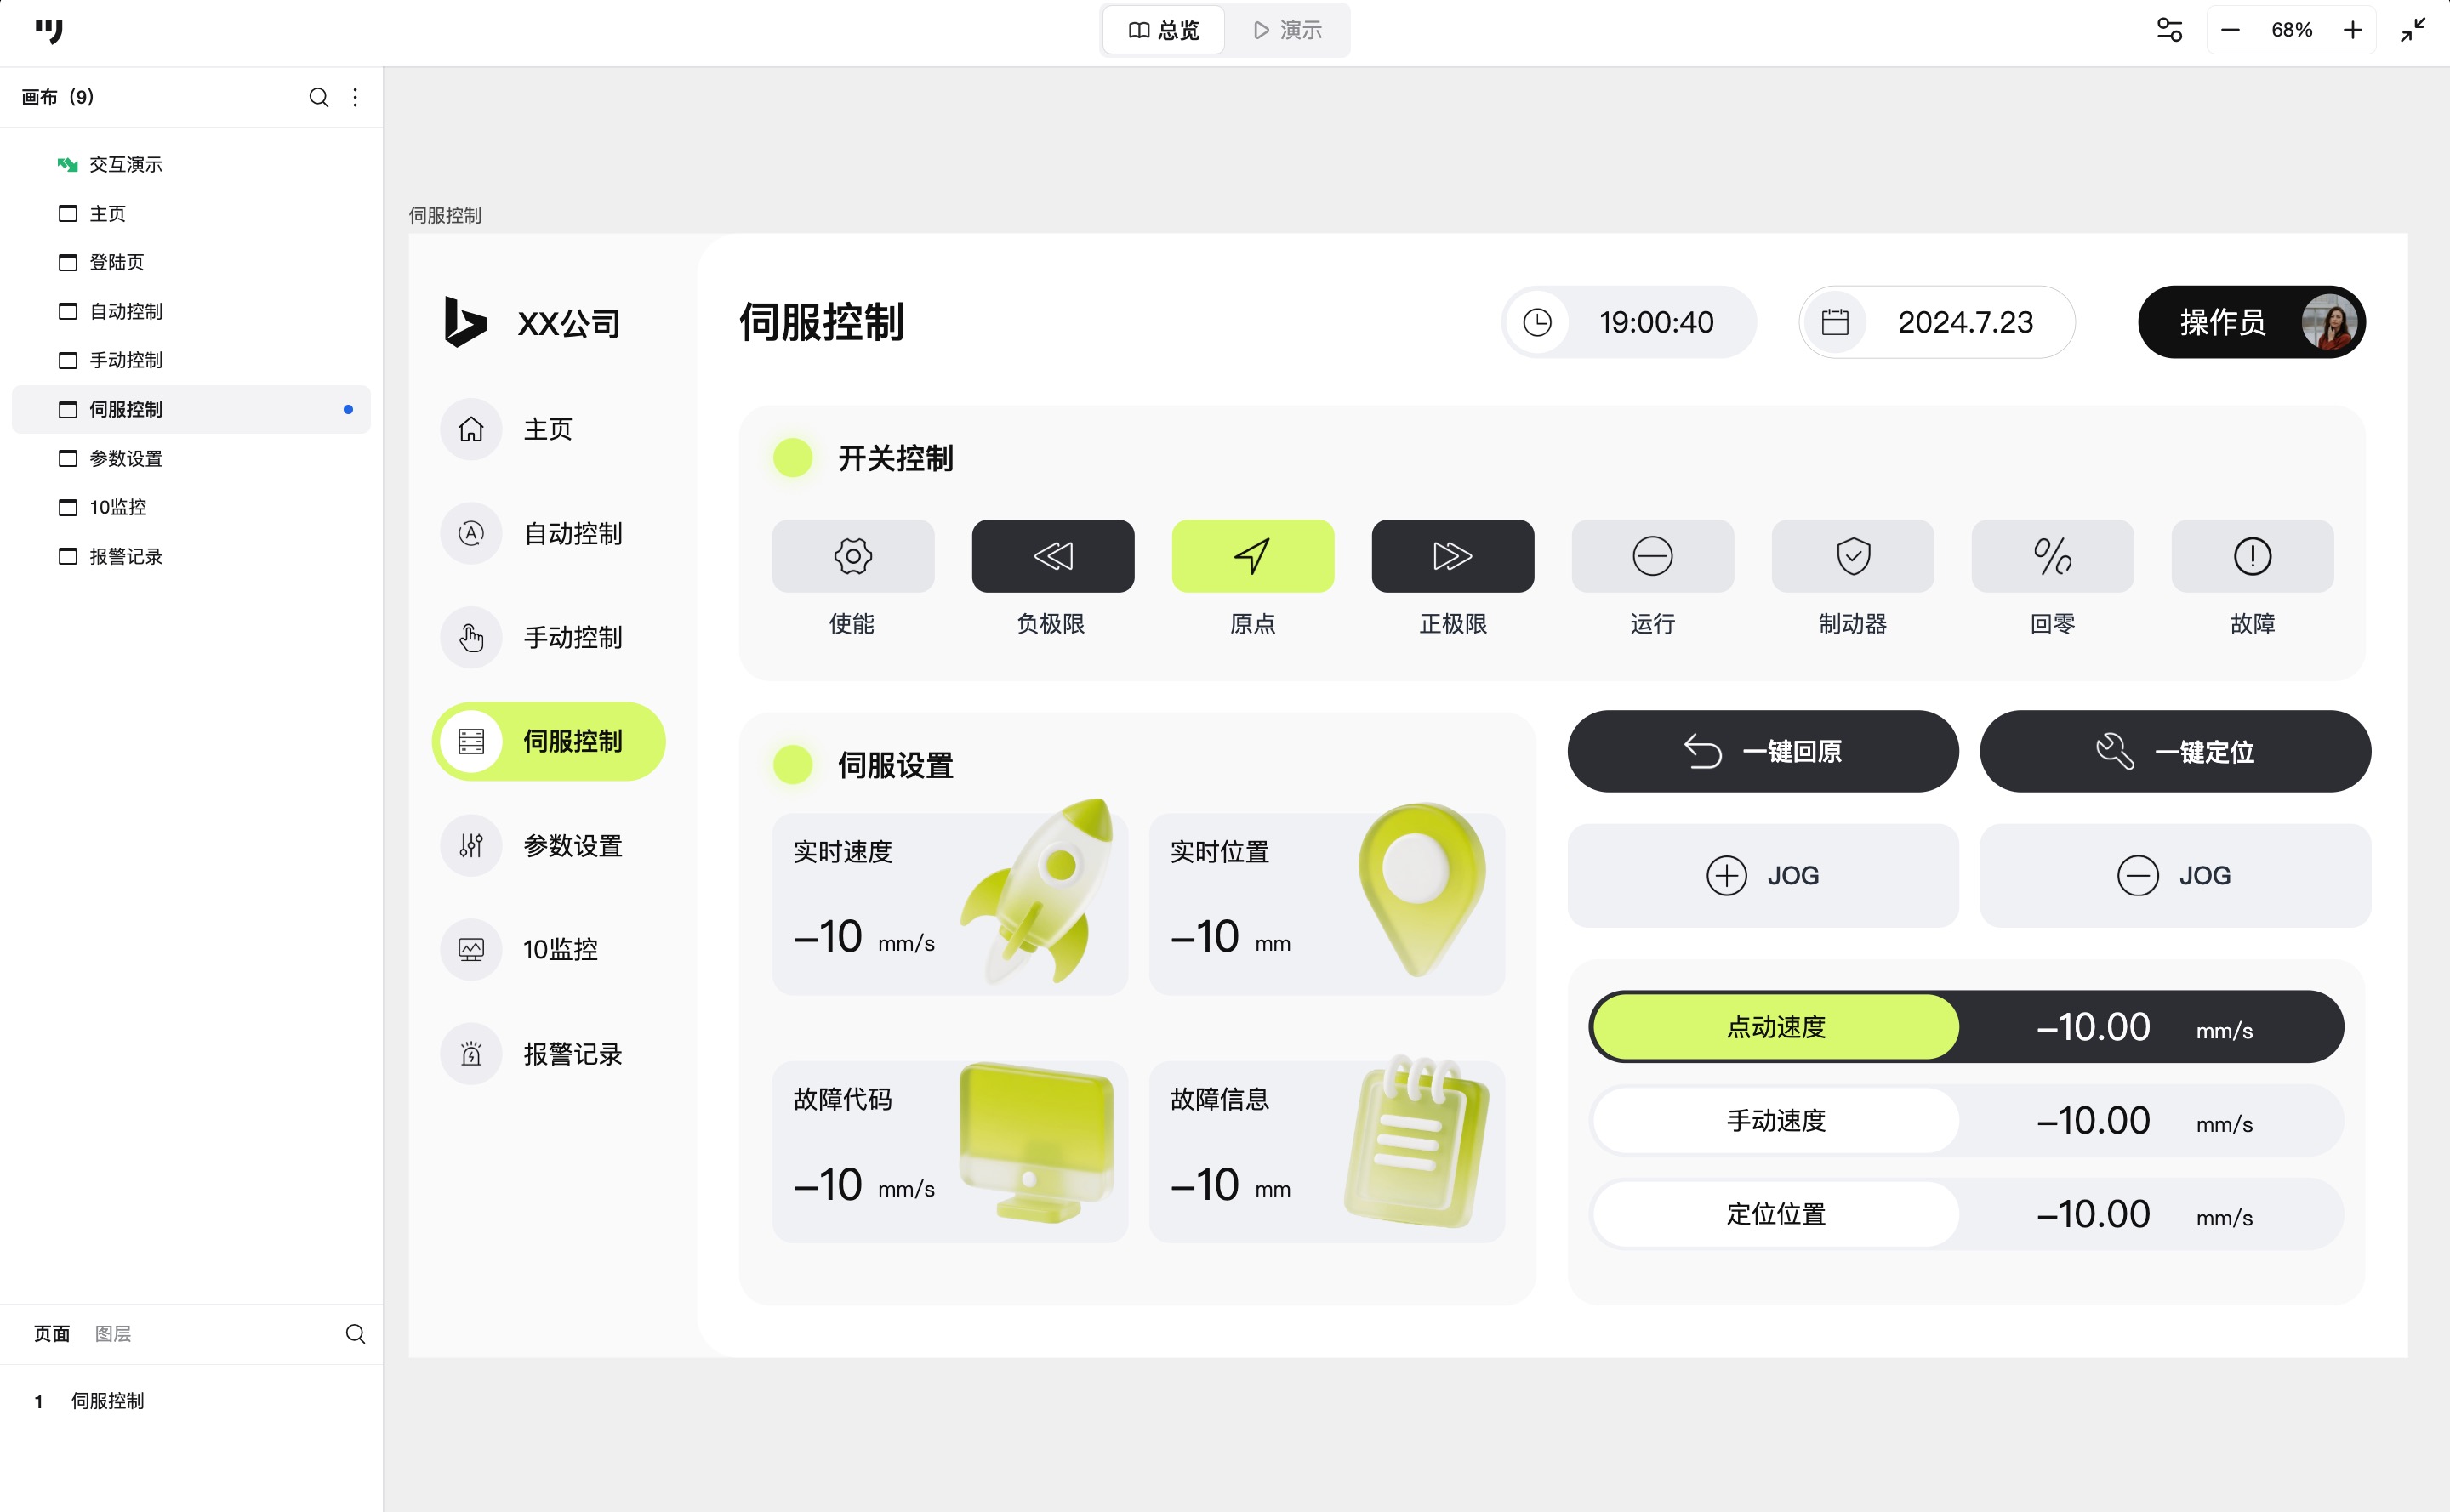
Task: Search pages using the bottom magnifier icon
Action: click(355, 1333)
